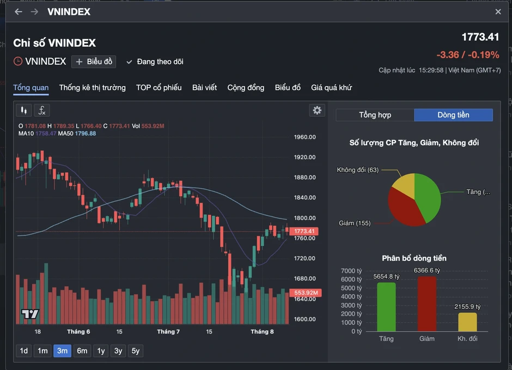Open the Cộng đồng tab
Viewport: 512px width, 370px height.
tap(246, 88)
